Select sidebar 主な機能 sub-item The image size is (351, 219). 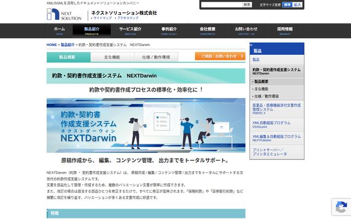[x=276, y=89]
